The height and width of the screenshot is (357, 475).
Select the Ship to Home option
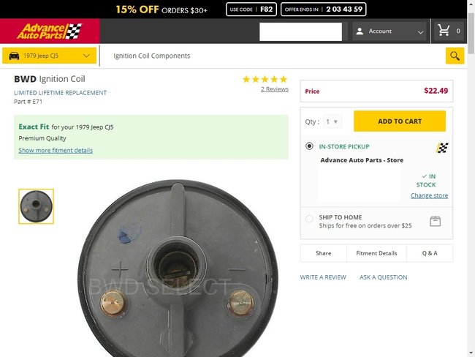(310, 218)
